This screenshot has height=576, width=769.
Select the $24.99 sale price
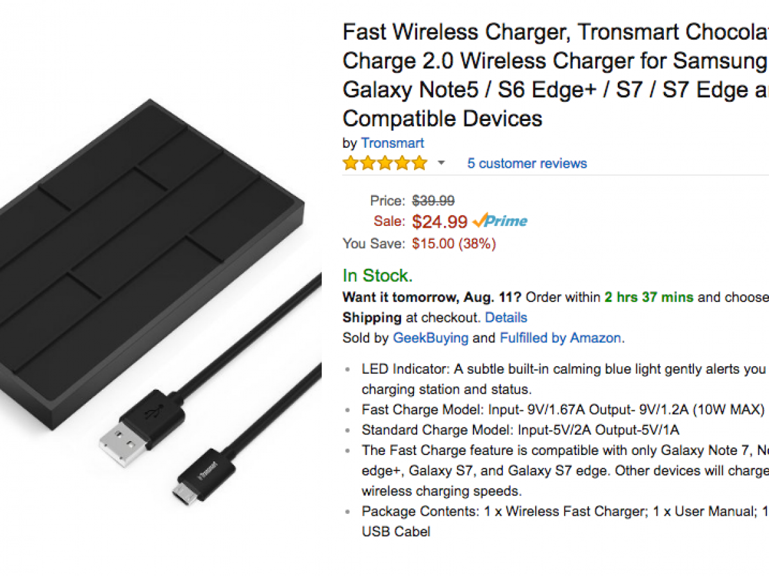[440, 222]
